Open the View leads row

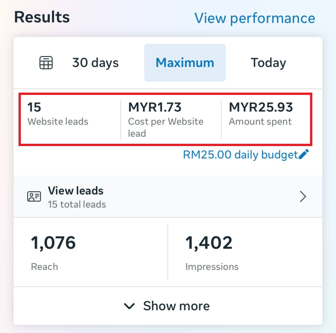click(x=168, y=196)
